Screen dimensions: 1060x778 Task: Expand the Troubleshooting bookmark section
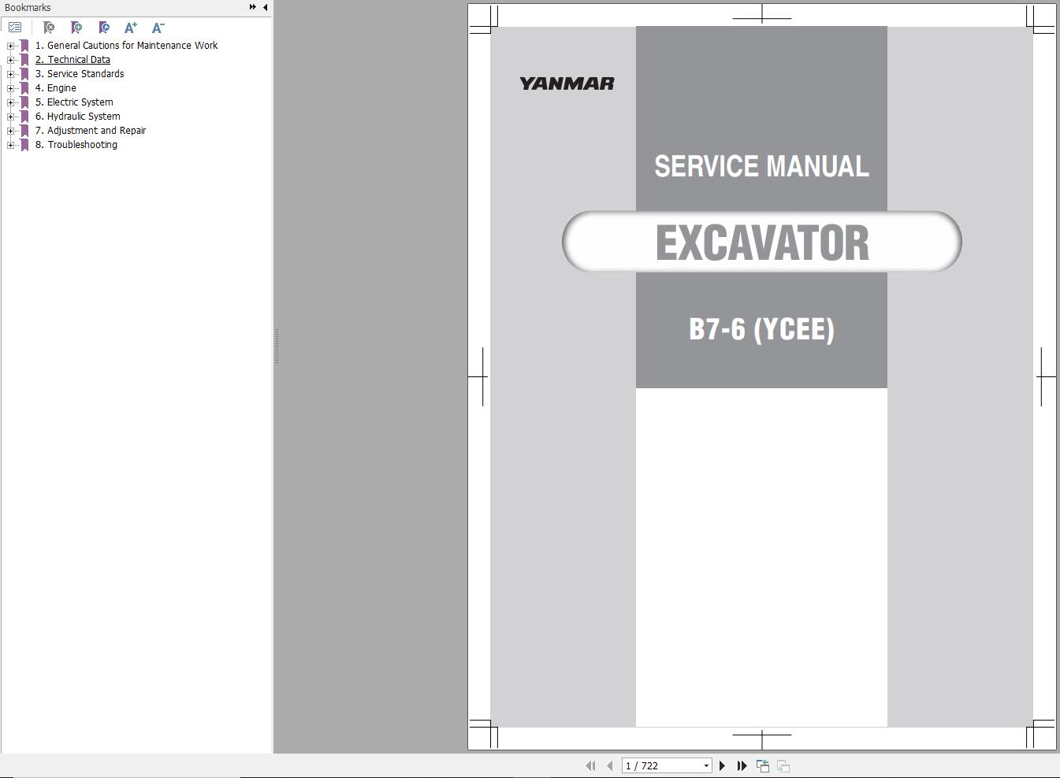tap(9, 144)
